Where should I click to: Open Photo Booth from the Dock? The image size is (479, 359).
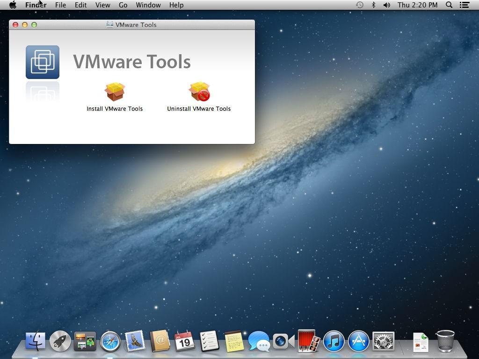(x=309, y=341)
